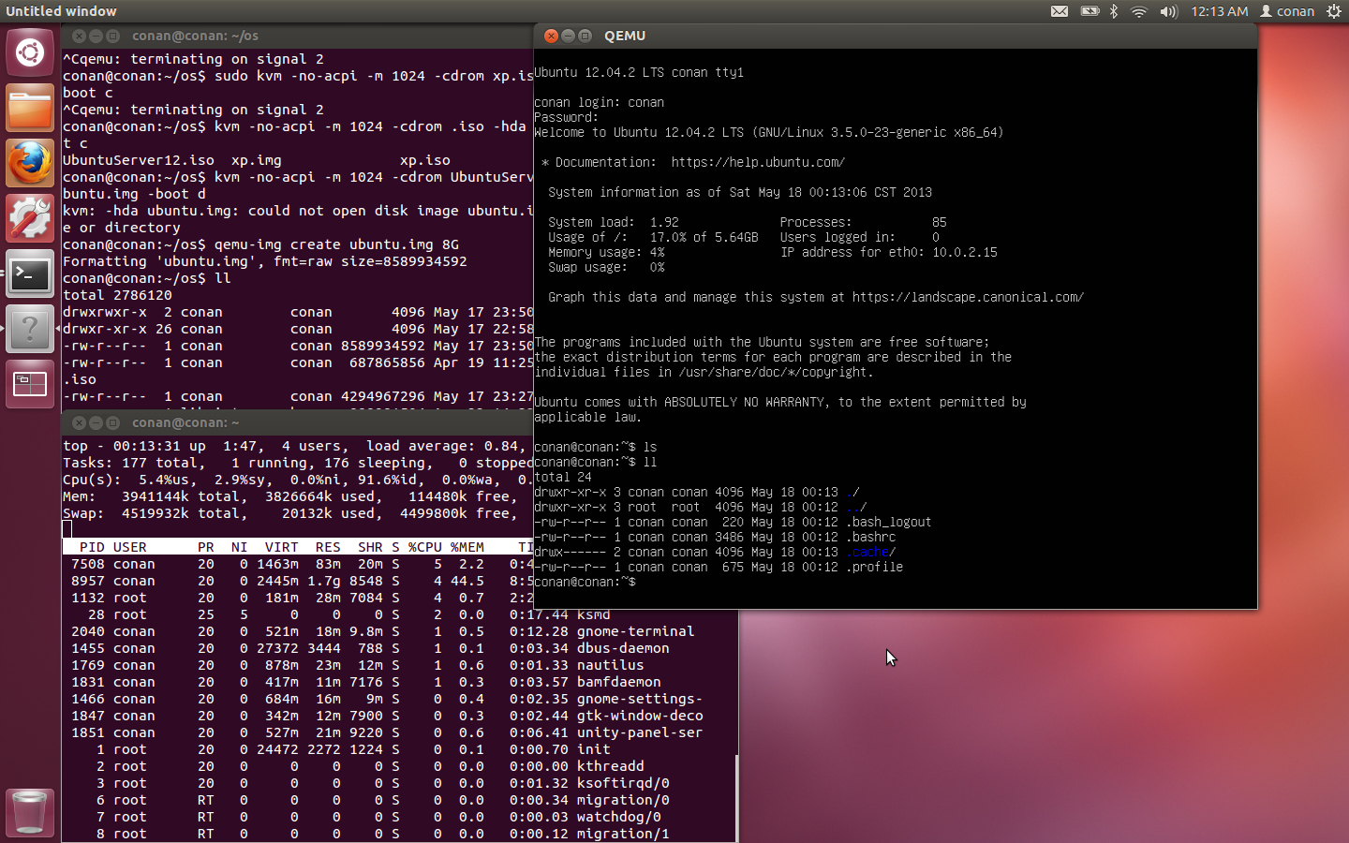Minimize the conan@conan: ~/os terminal window
The image size is (1349, 843).
tap(96, 36)
